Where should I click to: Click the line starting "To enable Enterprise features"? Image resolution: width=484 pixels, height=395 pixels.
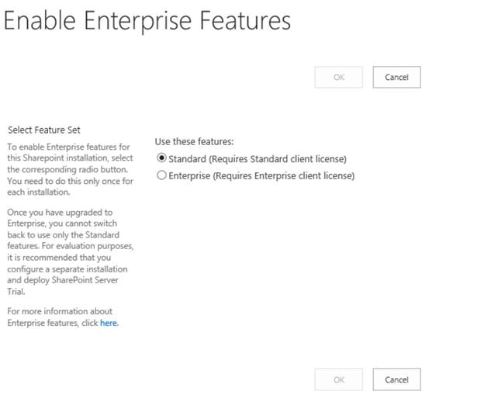coord(68,147)
